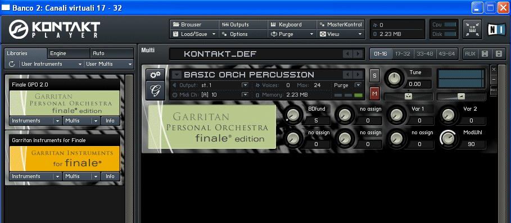The image size is (511, 223).
Task: Click the instrument volume slider
Action: click(x=461, y=97)
